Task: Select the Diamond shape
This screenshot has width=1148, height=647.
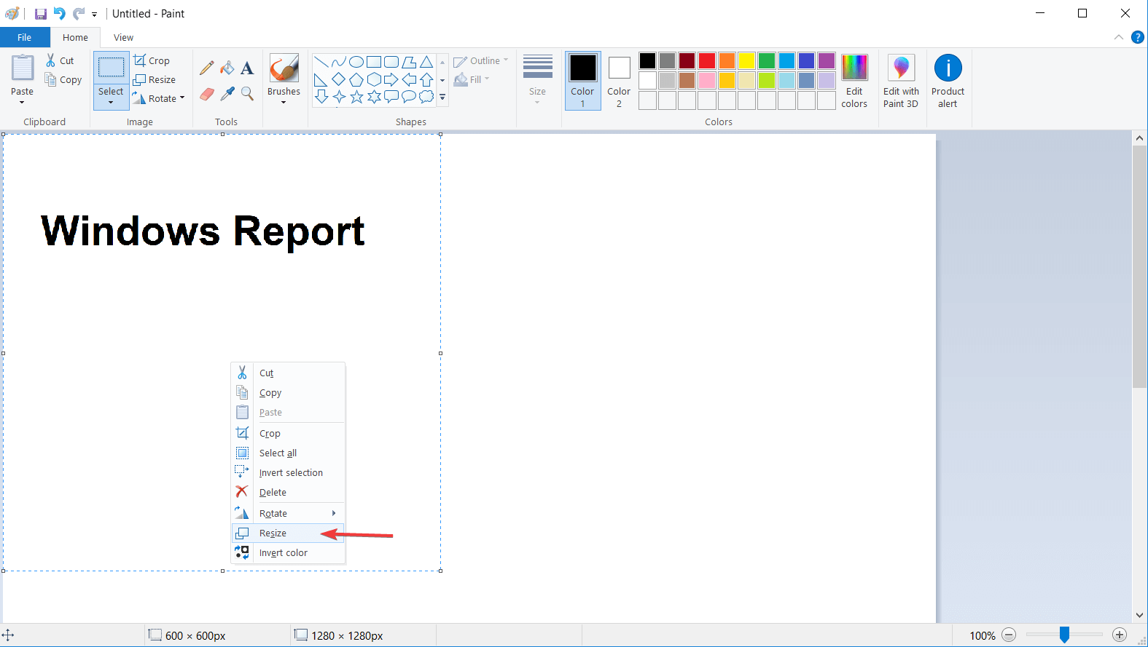Action: tap(339, 79)
